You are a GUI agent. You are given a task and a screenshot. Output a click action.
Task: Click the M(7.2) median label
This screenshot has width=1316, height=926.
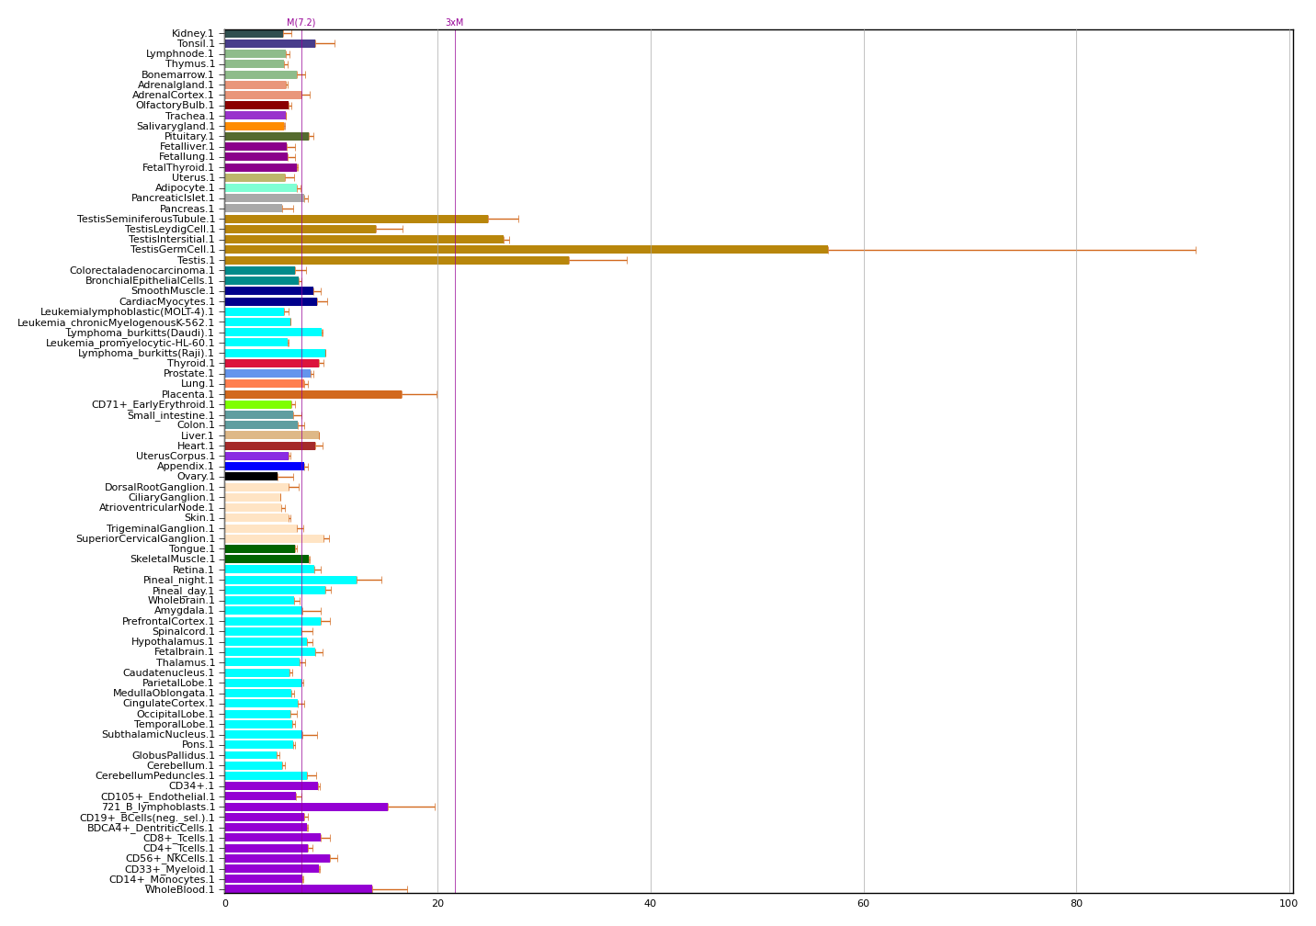(x=301, y=23)
